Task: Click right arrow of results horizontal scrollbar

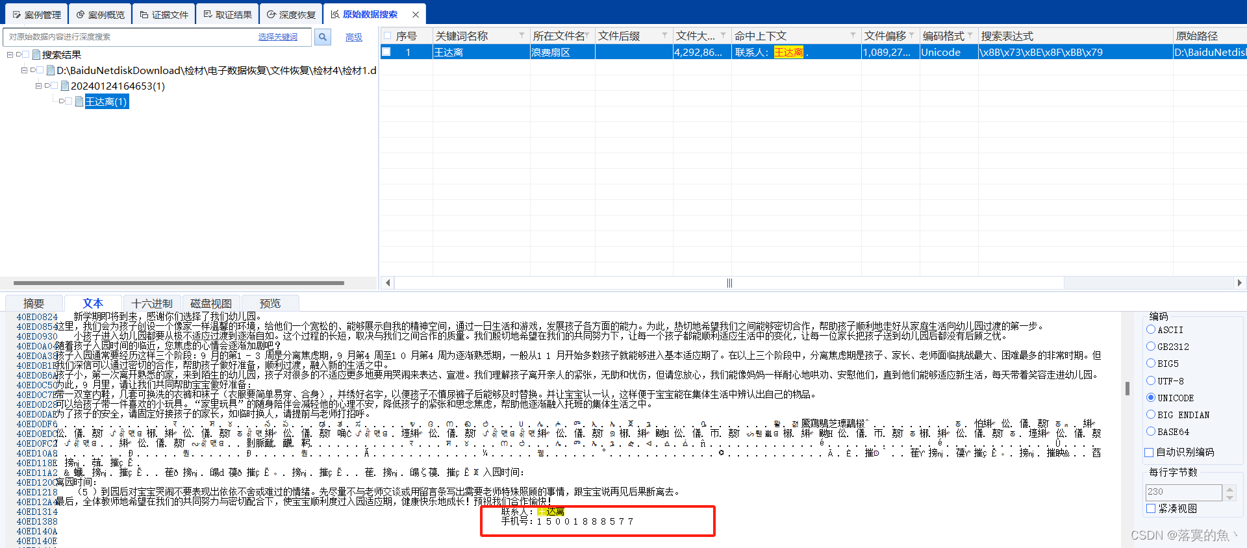Action: click(1239, 282)
